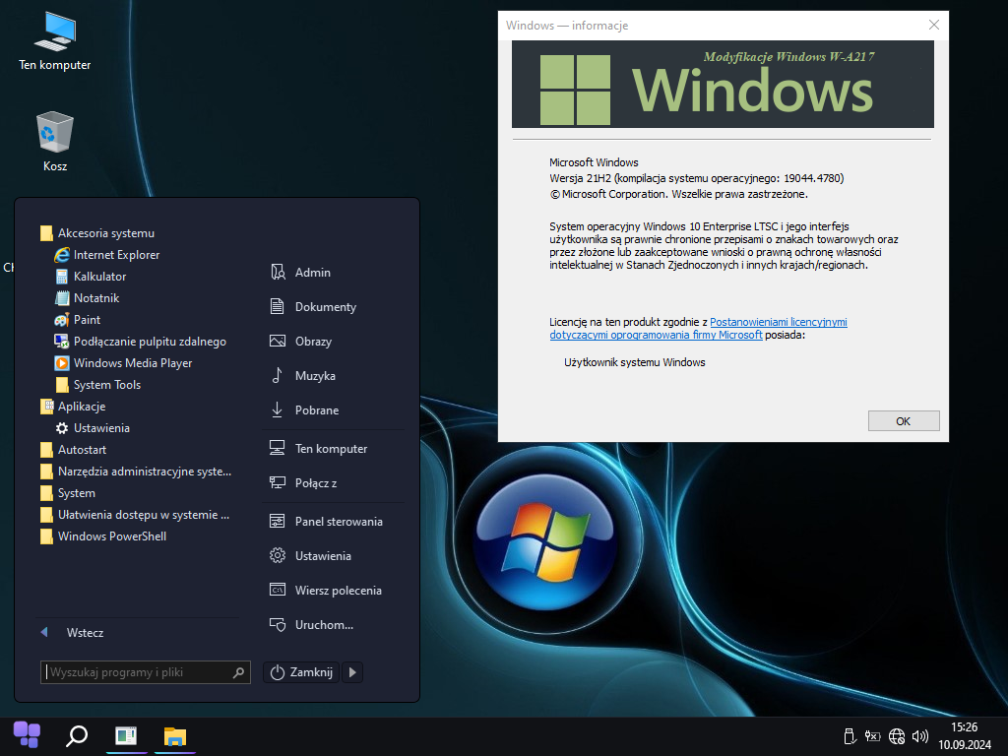Screen dimensions: 1008x756
Task: Click the taskbar search magnifier icon
Action: pos(76,735)
